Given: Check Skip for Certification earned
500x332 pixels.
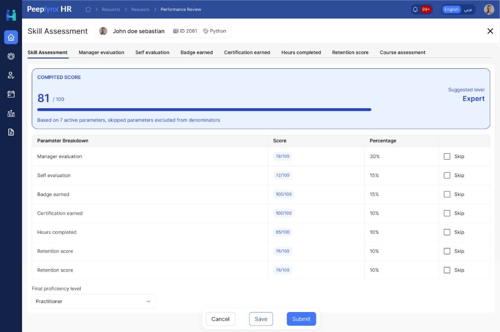Looking at the screenshot, I should click(x=447, y=213).
